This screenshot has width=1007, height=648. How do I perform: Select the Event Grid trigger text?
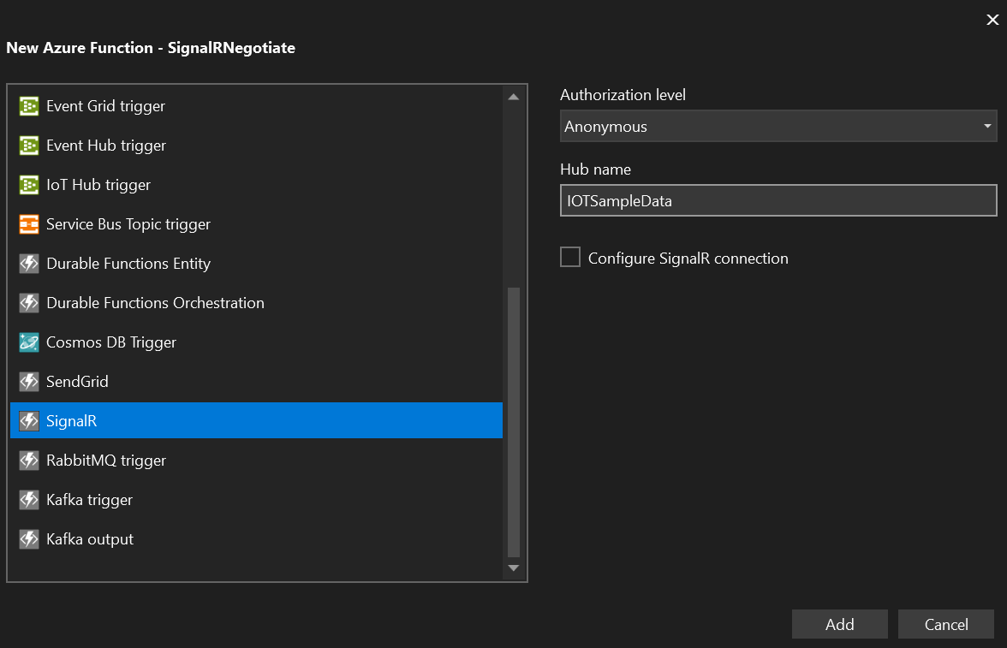(x=105, y=106)
